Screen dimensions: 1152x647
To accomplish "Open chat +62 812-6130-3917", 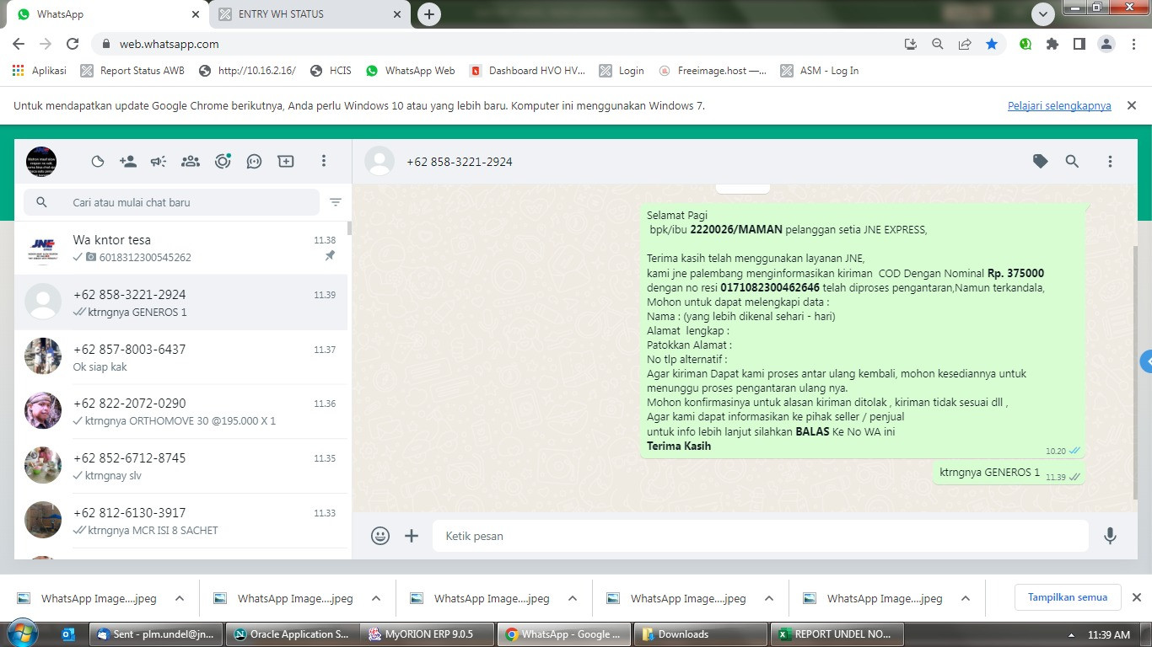I will coord(180,521).
